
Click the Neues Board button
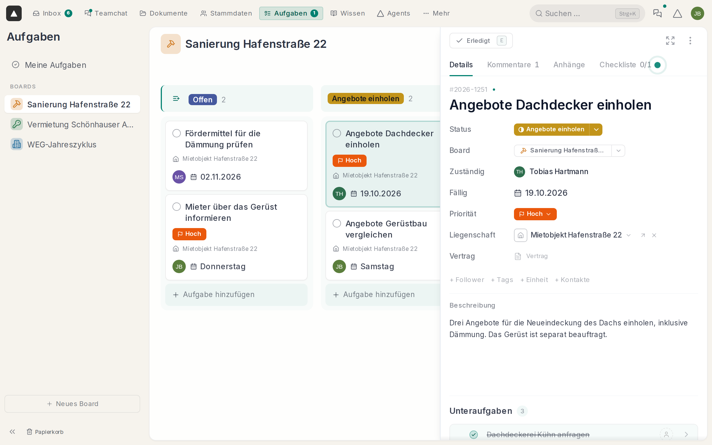[72, 404]
